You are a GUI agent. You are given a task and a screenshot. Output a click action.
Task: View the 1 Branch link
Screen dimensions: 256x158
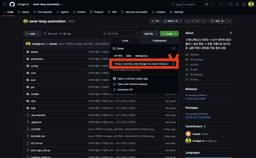coord(51,34)
